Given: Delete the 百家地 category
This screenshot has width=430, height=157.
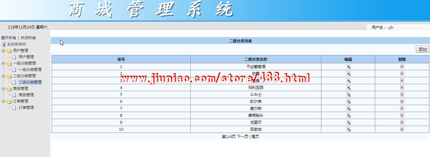Looking at the screenshot, I should point(402,129).
